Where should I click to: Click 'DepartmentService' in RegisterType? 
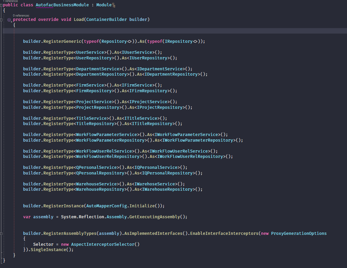98,69
